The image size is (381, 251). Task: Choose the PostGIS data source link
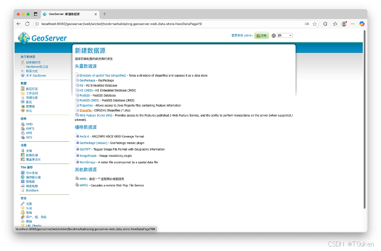coord(84,96)
